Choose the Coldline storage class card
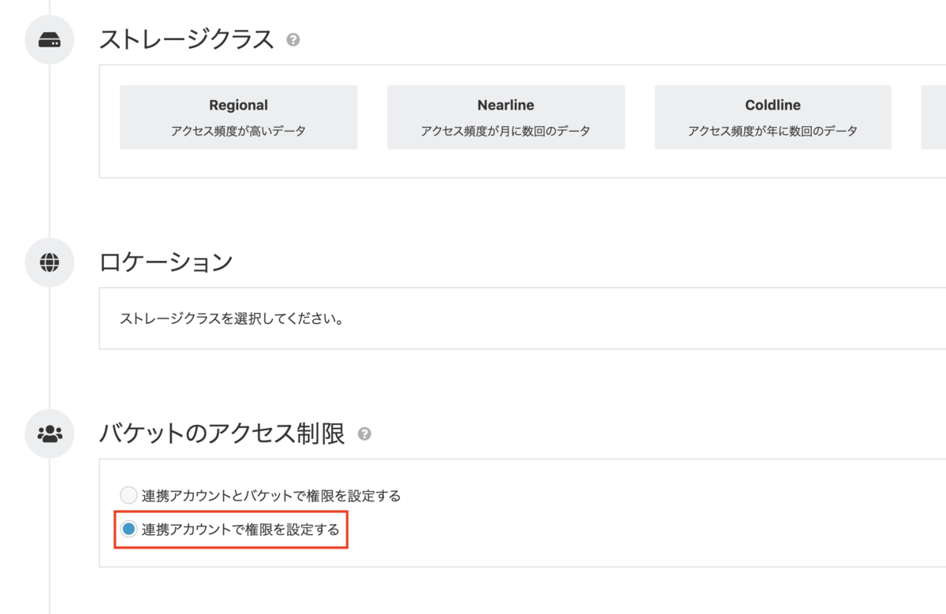Screen dimensions: 946x614 773,117
